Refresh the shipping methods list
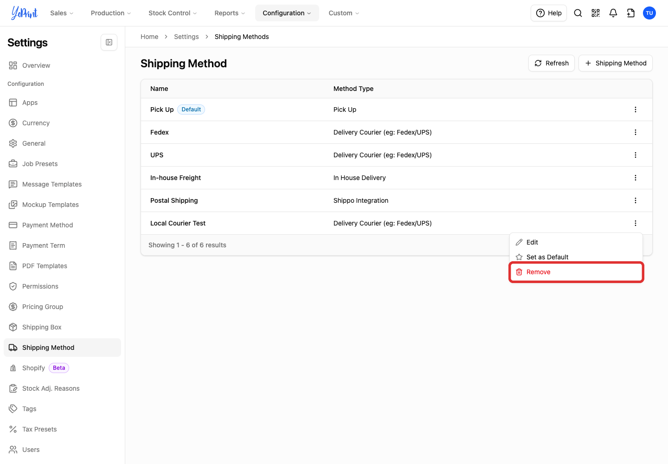The height and width of the screenshot is (464, 668). pos(552,63)
